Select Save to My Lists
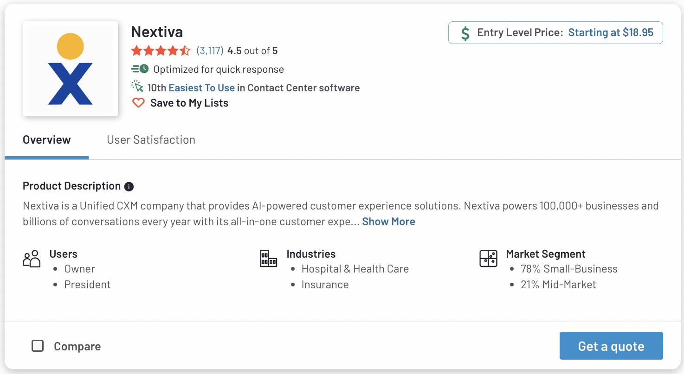 (x=189, y=103)
